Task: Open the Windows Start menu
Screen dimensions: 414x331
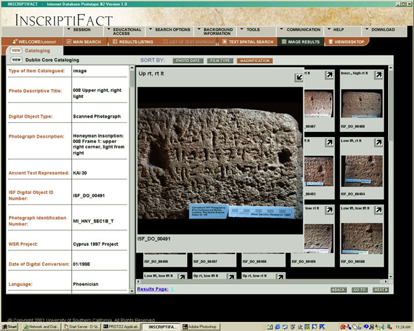Action: pyautogui.click(x=10, y=326)
